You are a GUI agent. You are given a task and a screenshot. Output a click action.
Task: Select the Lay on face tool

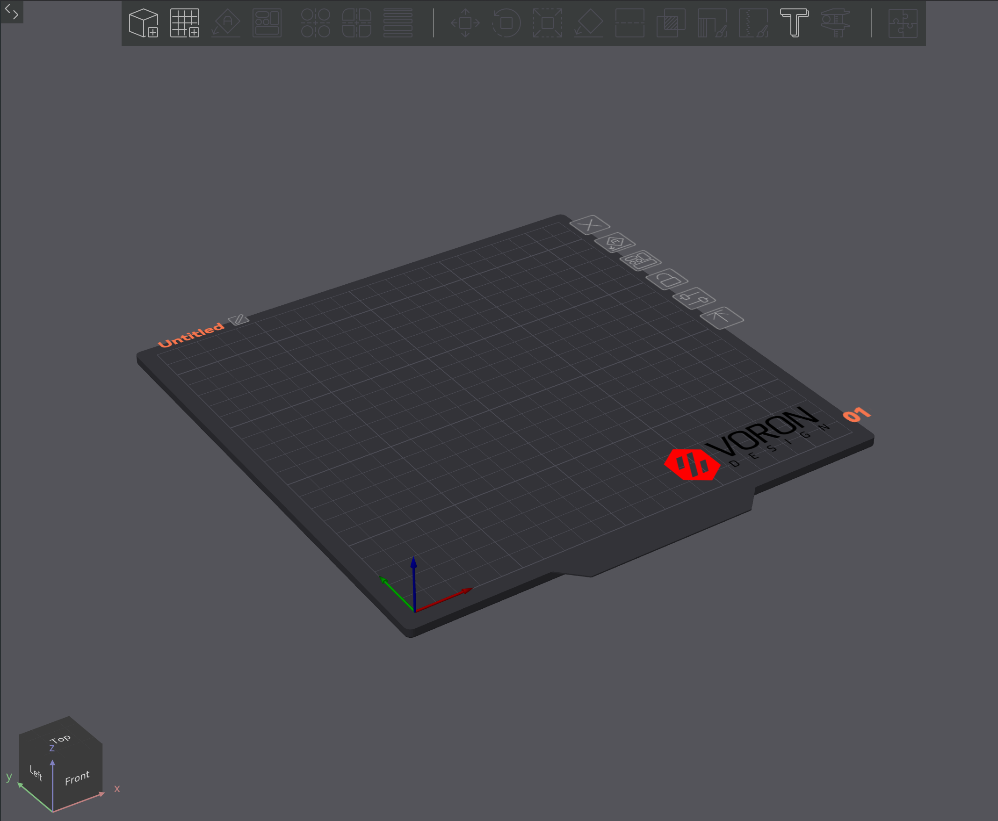click(589, 23)
